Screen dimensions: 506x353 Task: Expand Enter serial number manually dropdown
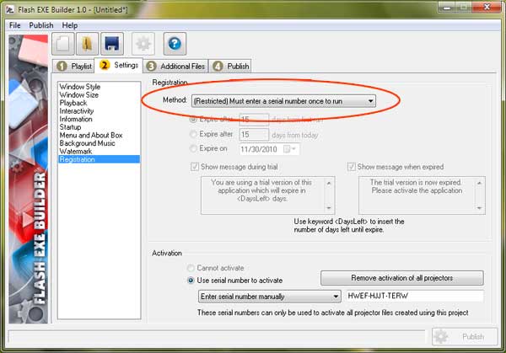tap(270, 297)
